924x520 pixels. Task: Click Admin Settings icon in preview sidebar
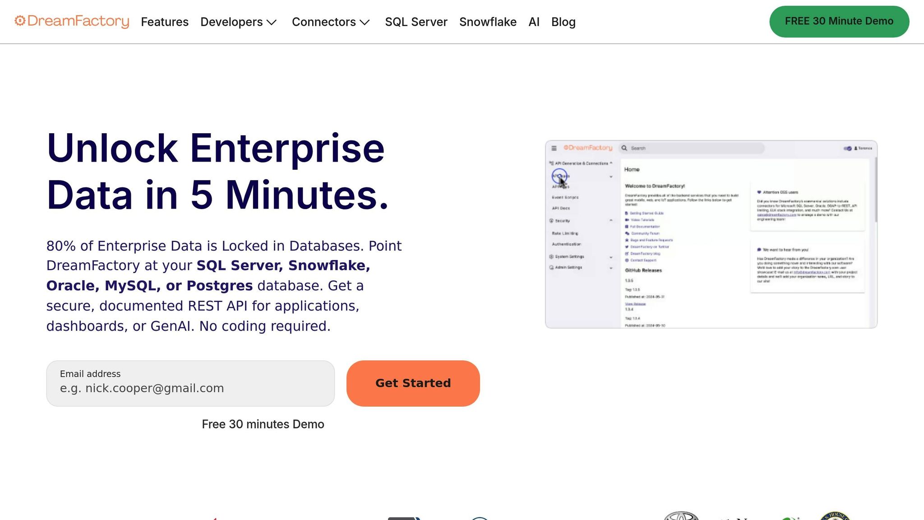tap(551, 267)
